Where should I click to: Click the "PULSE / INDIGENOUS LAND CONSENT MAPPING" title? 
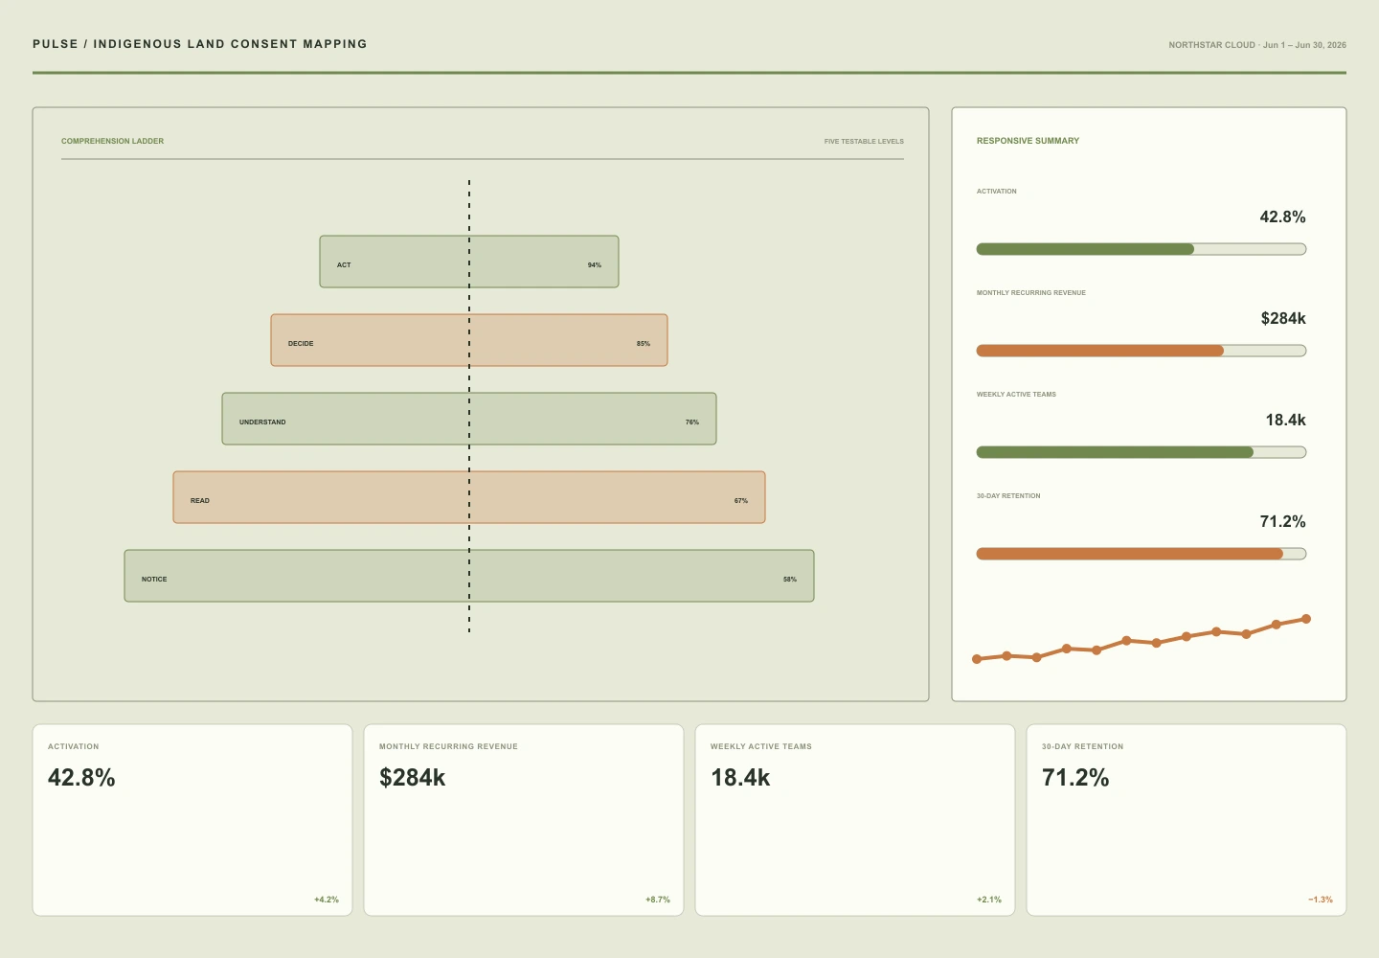click(x=200, y=44)
